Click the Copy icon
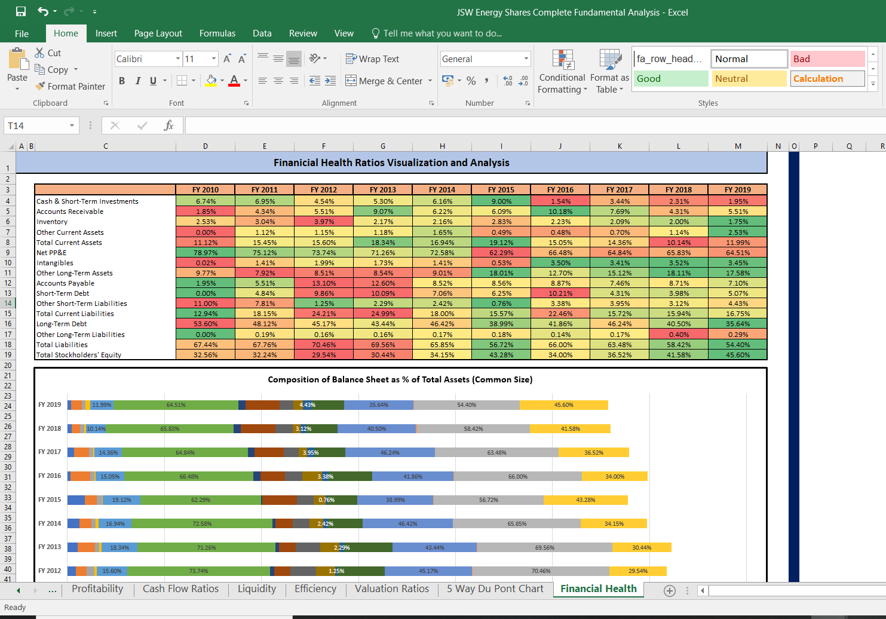The height and width of the screenshot is (619, 886). pos(39,69)
